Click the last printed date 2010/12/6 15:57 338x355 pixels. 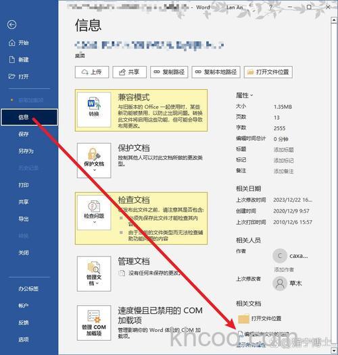(x=293, y=222)
